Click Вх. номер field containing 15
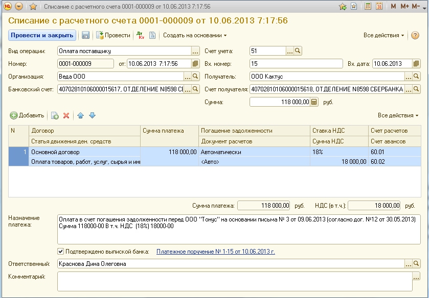 click(x=296, y=64)
